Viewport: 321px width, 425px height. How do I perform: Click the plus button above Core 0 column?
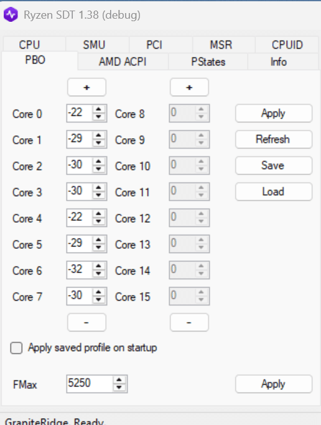pos(86,87)
